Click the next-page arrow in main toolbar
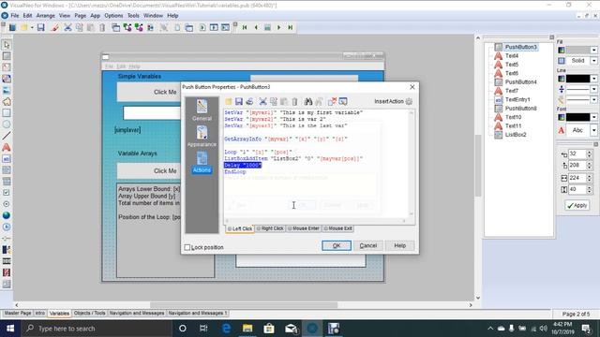Viewport: 600px width, 337px height. (x=279, y=27)
